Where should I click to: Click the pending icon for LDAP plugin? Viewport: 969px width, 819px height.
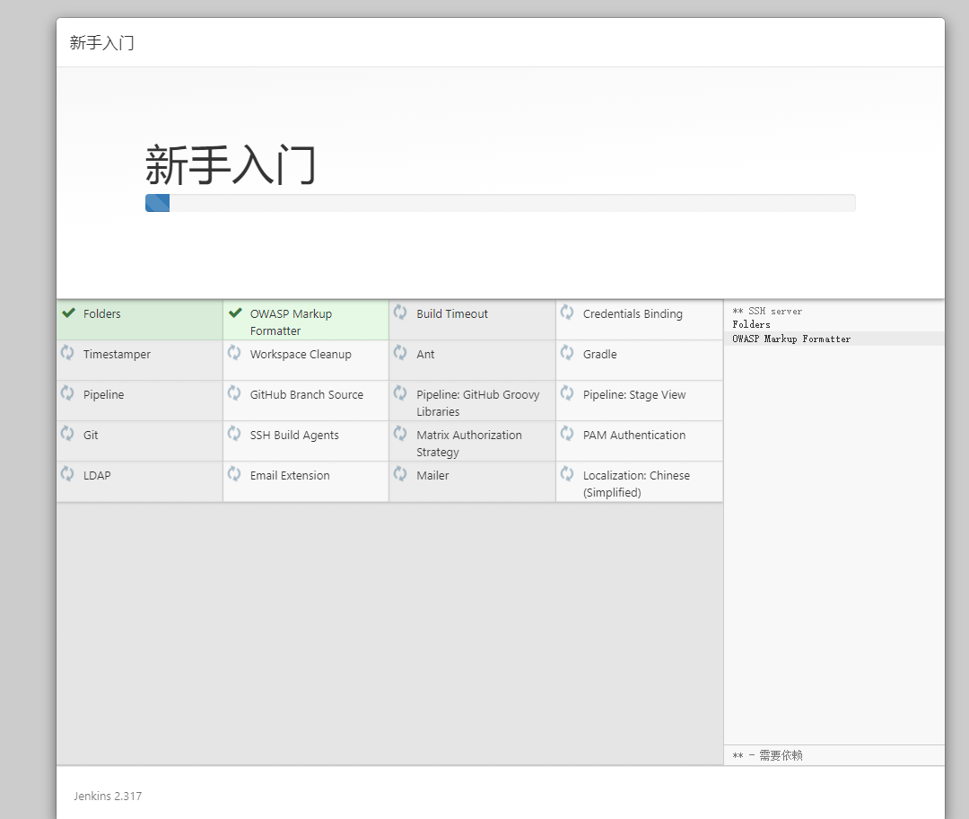67,474
